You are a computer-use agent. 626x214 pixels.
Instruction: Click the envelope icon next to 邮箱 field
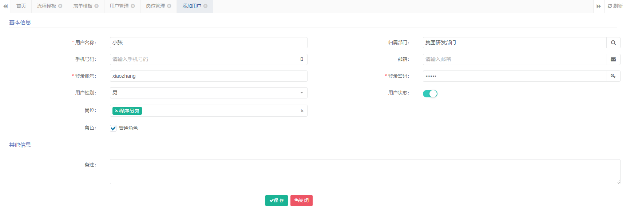(x=613, y=59)
